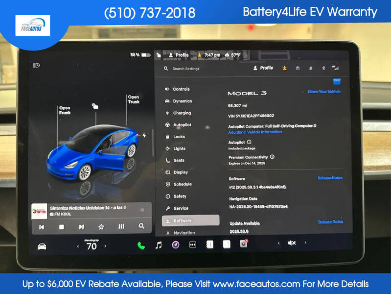Open the Navigation settings menu
Image resolution: width=391 pixels, height=294 pixels.
point(181,233)
